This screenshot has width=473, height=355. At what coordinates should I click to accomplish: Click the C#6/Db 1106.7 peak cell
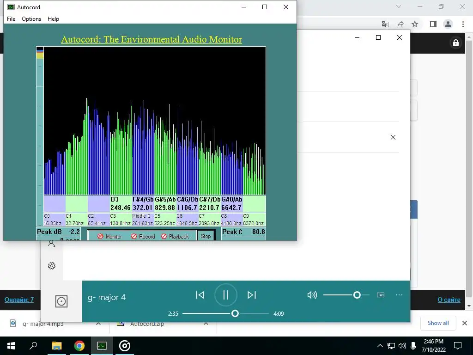188,203
